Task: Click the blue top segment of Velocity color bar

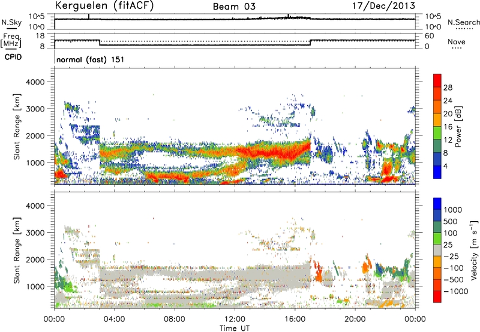Action: [x=437, y=204]
